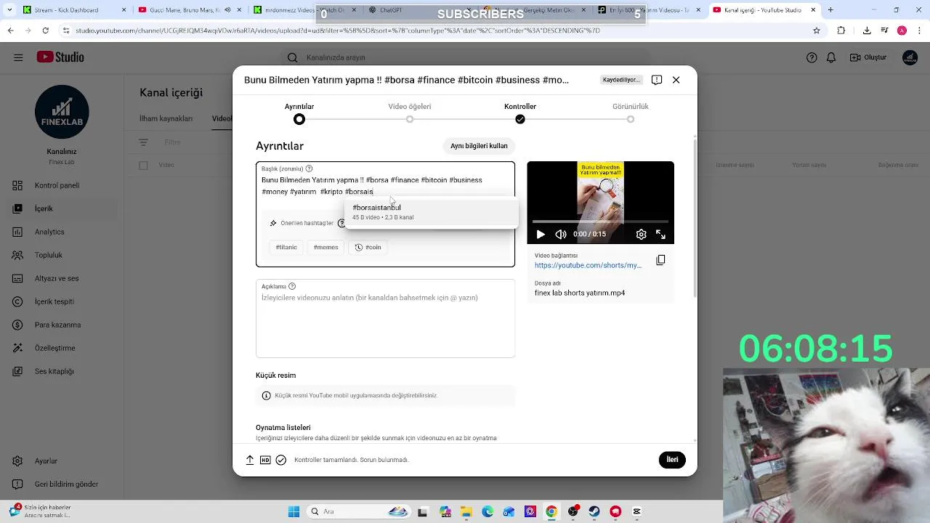Open the help icon in Studio header
The image size is (930, 523).
click(812, 57)
